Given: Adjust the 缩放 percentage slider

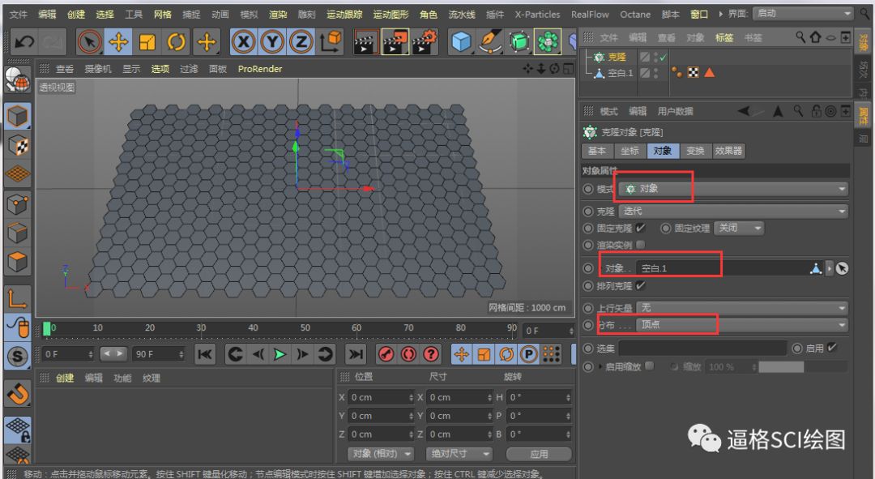Looking at the screenshot, I should coord(803,367).
